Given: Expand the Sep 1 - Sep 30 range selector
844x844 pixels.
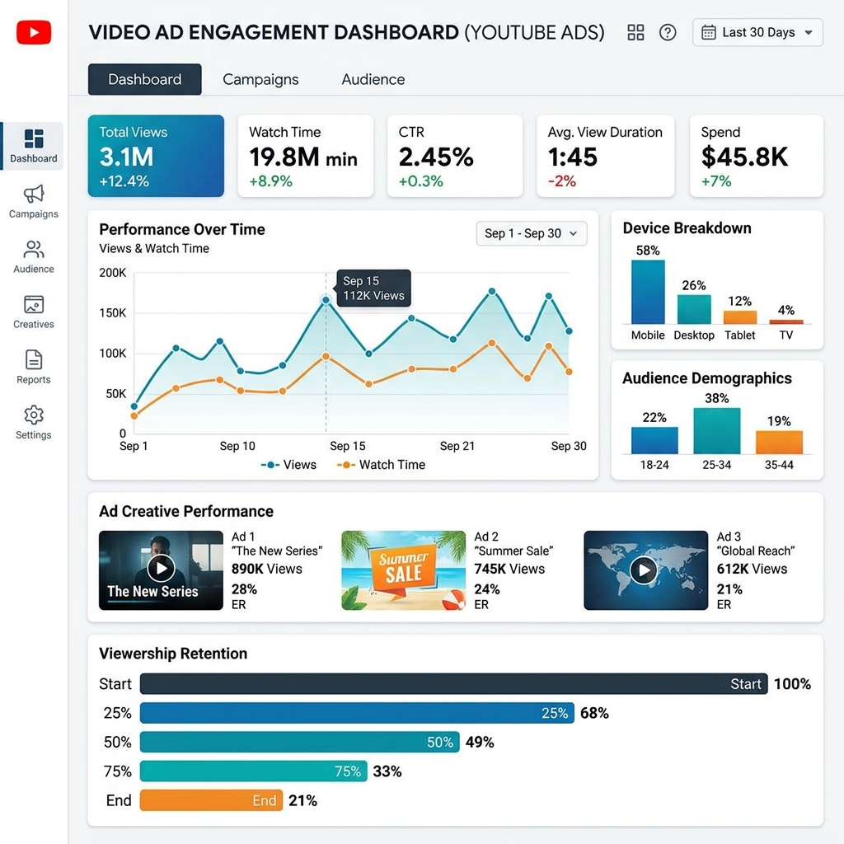Looking at the screenshot, I should pyautogui.click(x=532, y=233).
